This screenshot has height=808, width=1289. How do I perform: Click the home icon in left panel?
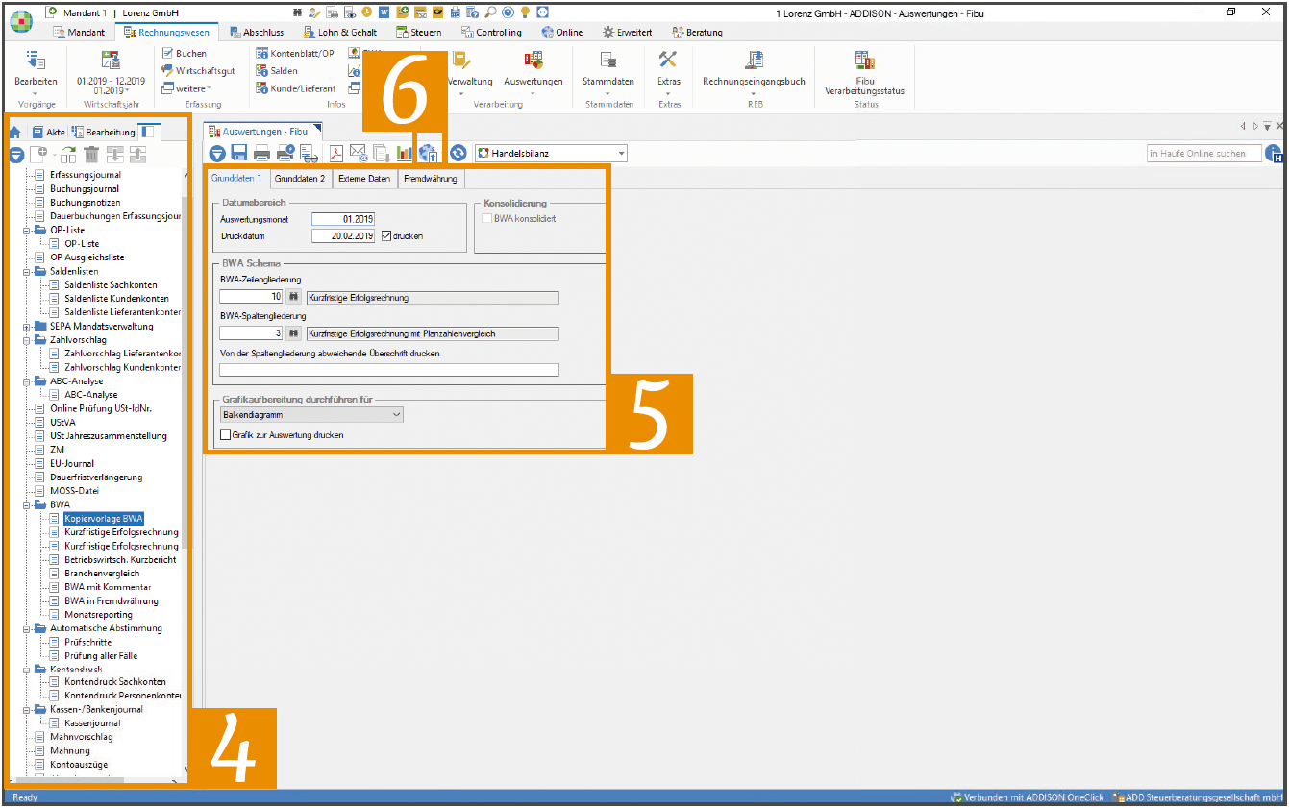coord(14,132)
